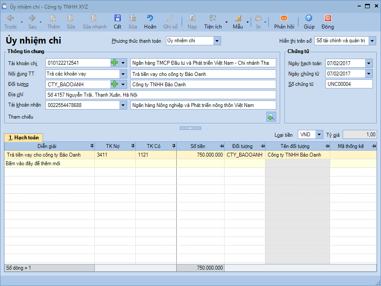The image size is (381, 286).
Task: Toggle pin on Số tiền column
Action: (x=222, y=146)
